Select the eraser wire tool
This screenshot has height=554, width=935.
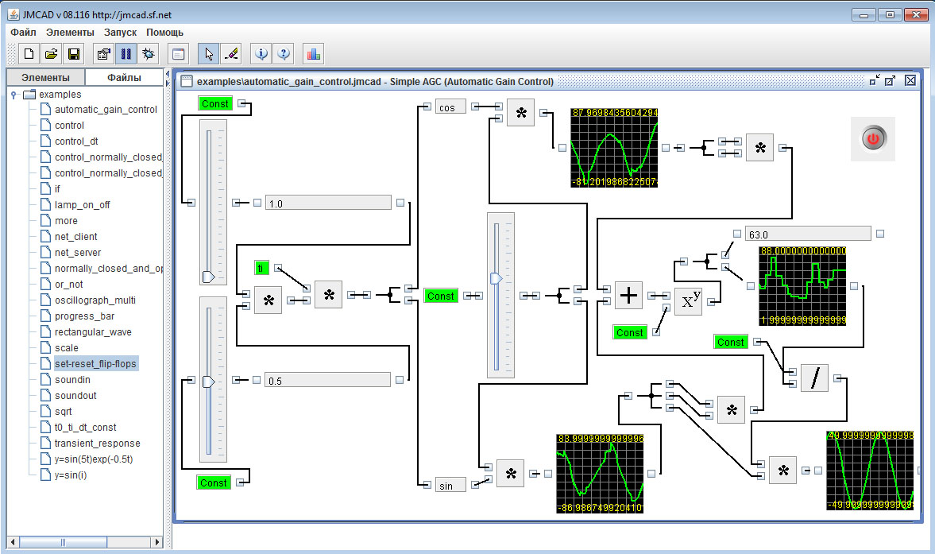pyautogui.click(x=231, y=54)
